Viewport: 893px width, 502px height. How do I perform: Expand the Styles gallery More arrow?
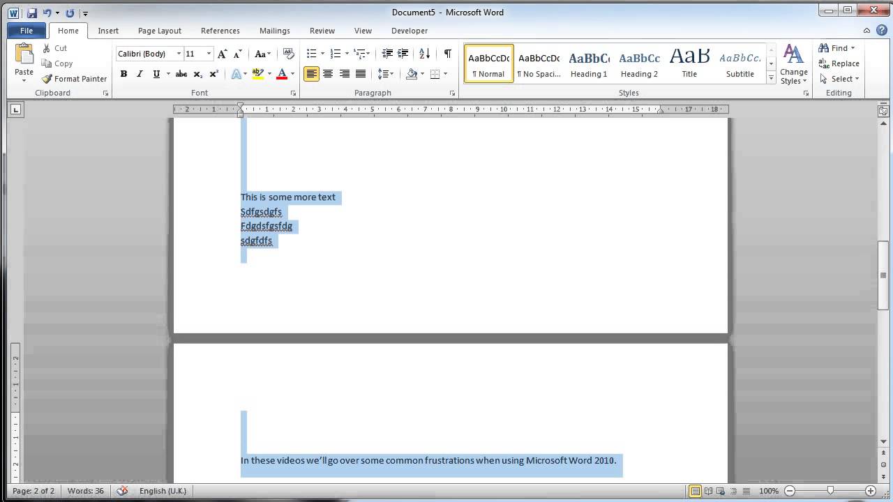pos(771,79)
